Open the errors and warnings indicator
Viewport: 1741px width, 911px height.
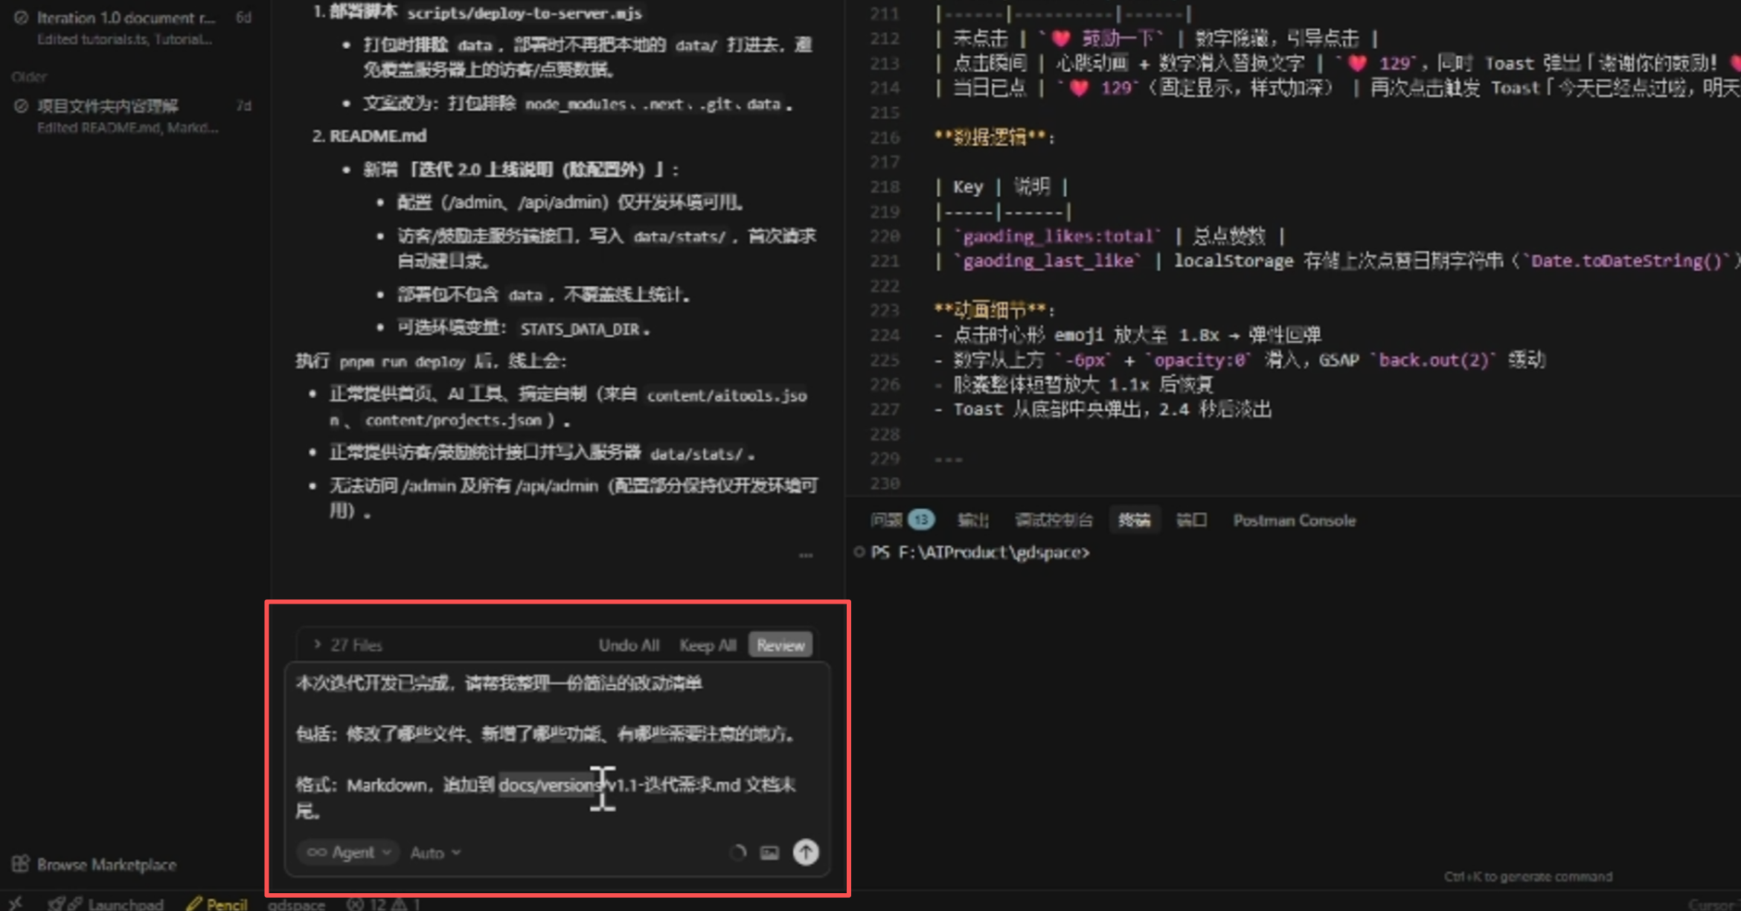[x=383, y=904]
